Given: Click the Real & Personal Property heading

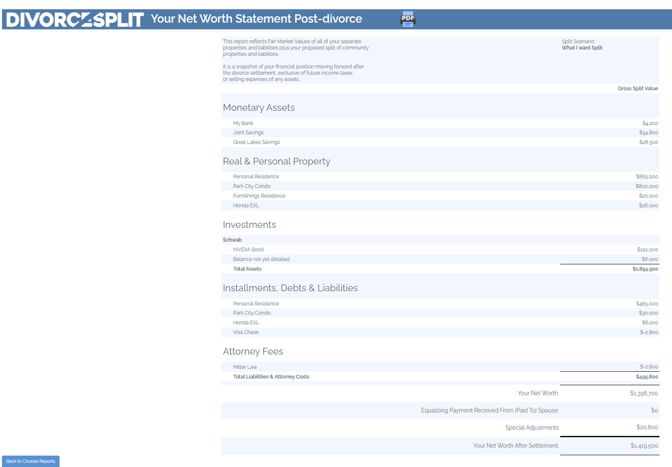Looking at the screenshot, I should tap(276, 162).
